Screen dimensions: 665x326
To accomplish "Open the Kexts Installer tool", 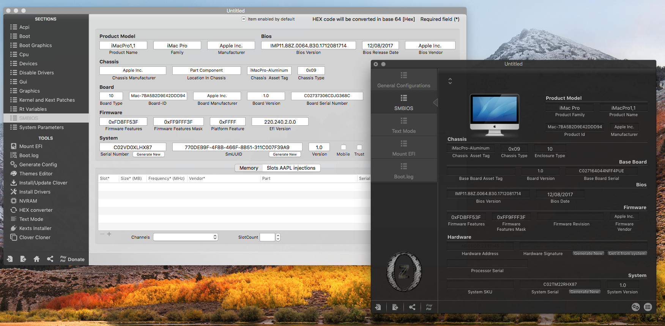I will pyautogui.click(x=35, y=228).
